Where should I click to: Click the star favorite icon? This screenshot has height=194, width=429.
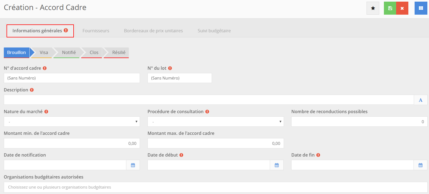(x=373, y=8)
